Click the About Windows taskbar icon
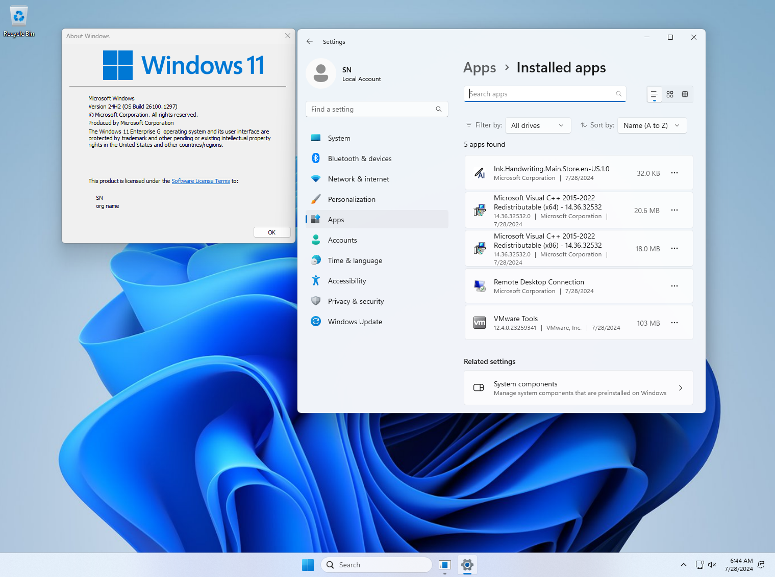Image resolution: width=775 pixels, height=577 pixels. [445, 565]
